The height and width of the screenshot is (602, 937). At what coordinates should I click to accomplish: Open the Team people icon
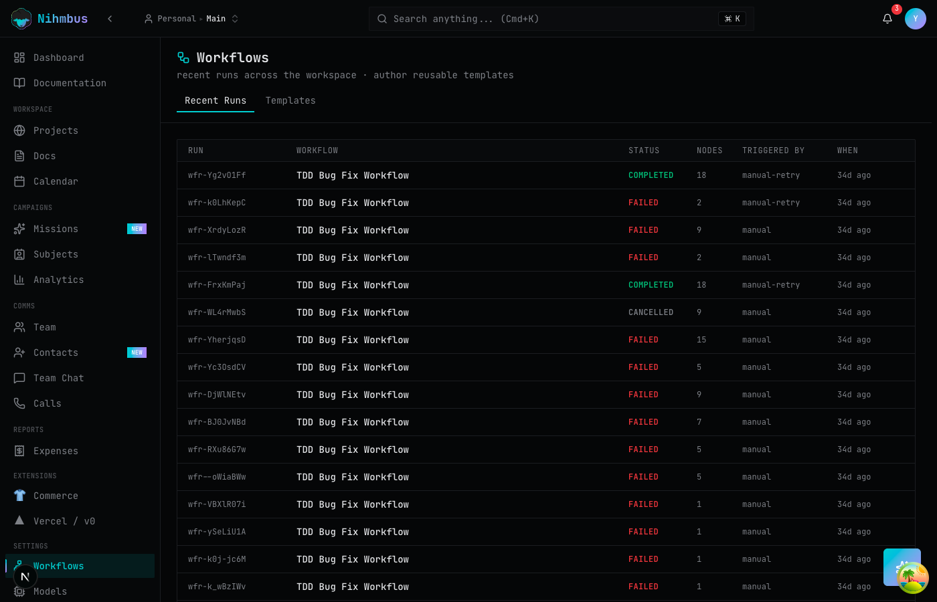point(19,327)
